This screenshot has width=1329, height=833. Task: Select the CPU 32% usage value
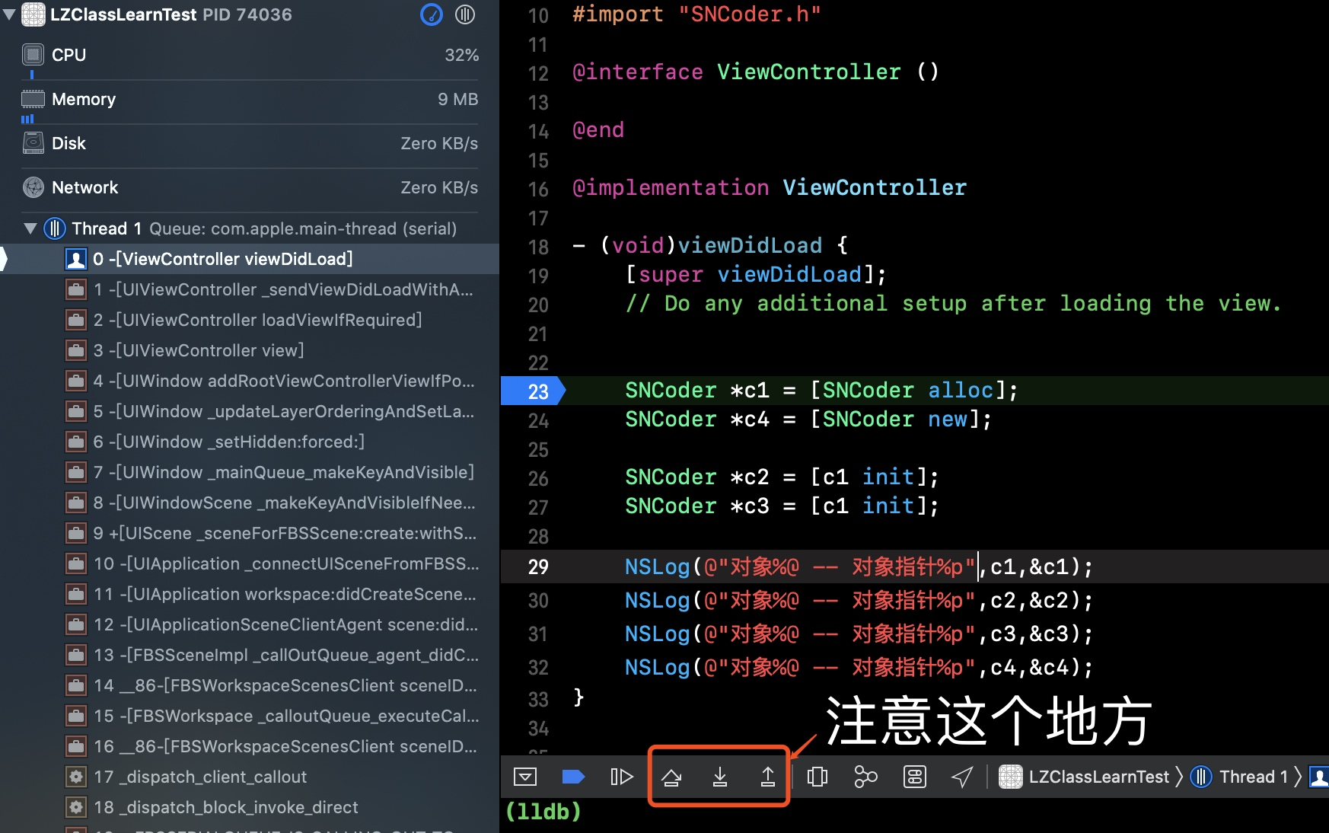click(461, 55)
